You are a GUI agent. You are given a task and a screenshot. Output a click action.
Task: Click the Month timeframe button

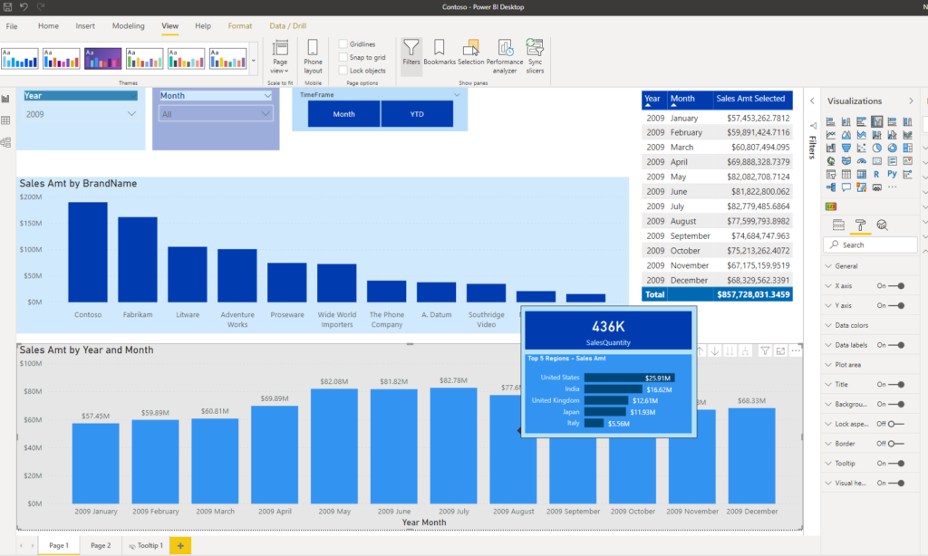tap(343, 114)
